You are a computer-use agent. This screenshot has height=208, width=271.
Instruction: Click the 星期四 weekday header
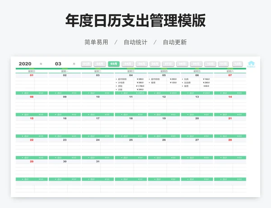coord(164,71)
